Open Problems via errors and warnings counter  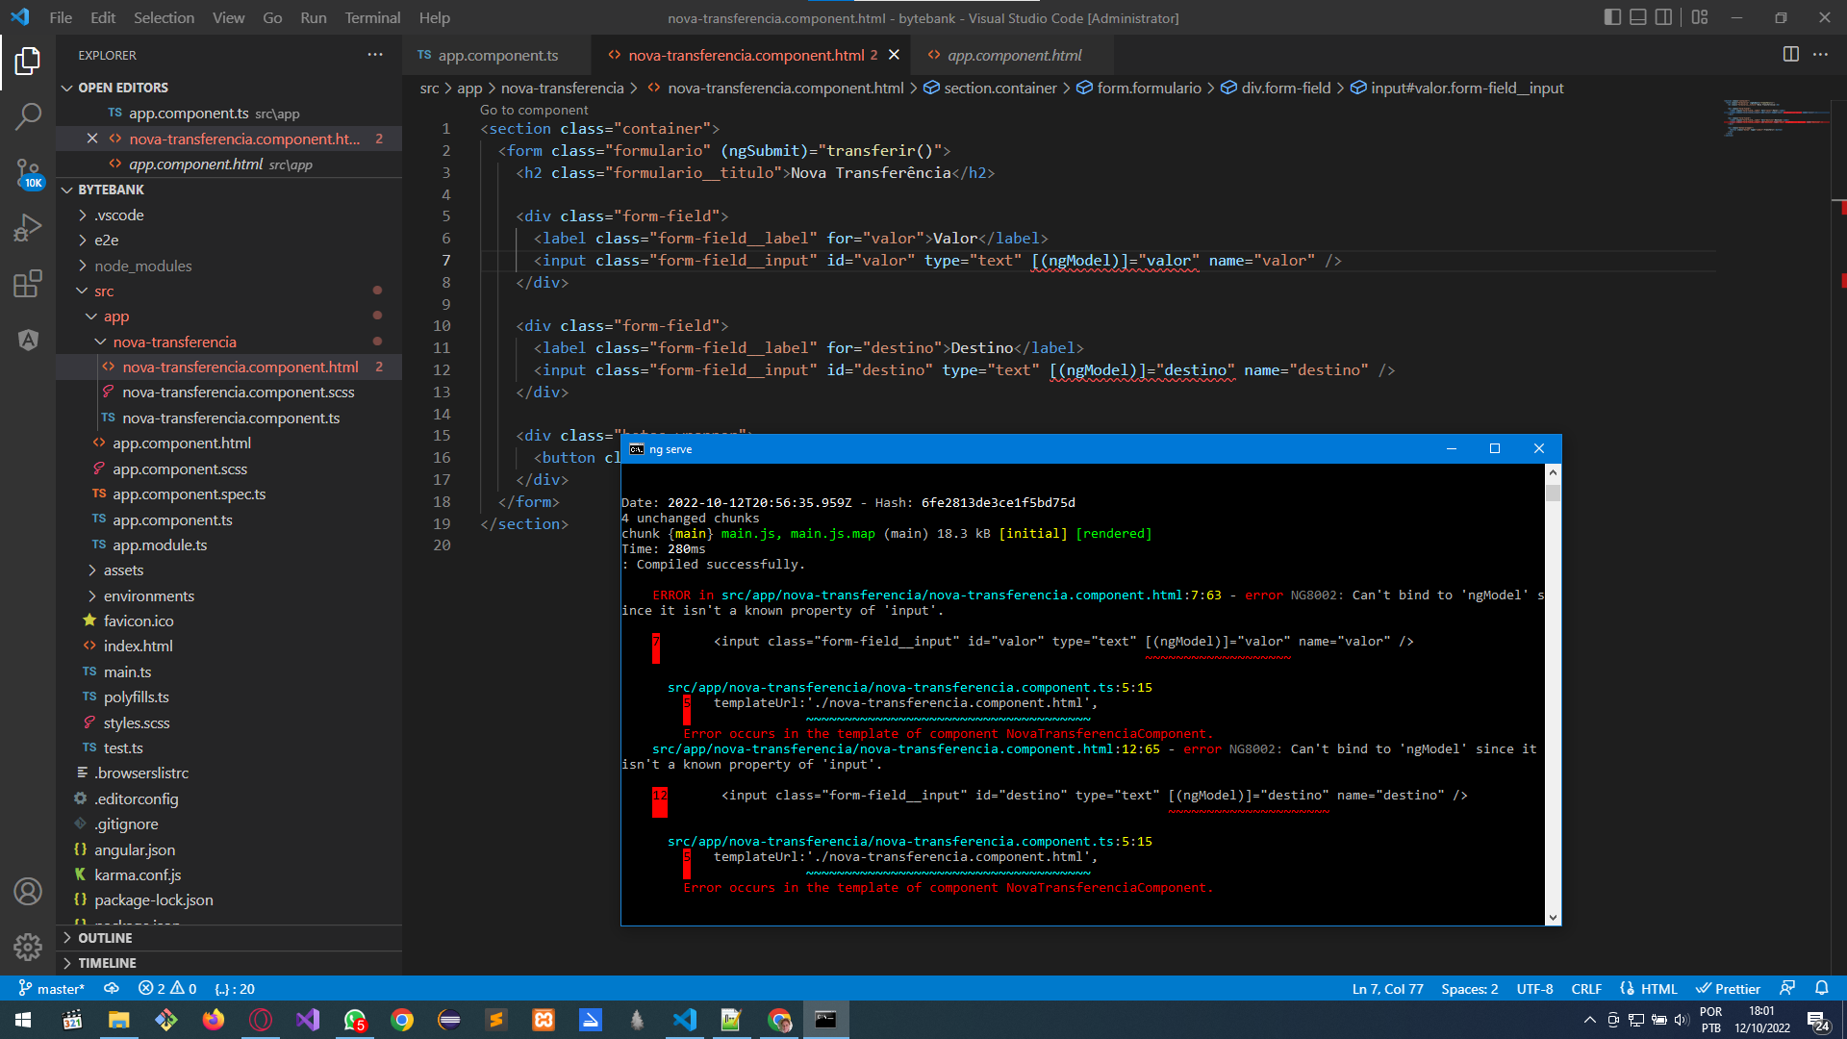(167, 989)
